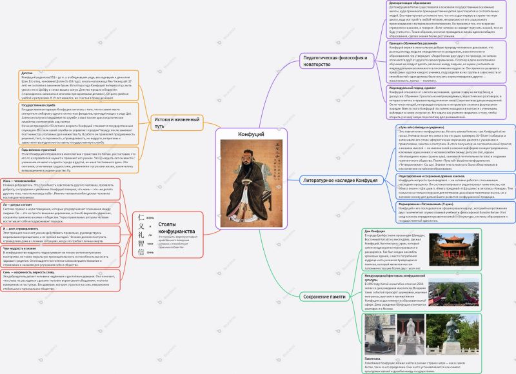Open the white seated statue photo
Image resolution: width=516 pixels, height=374 pixels.
411,335
